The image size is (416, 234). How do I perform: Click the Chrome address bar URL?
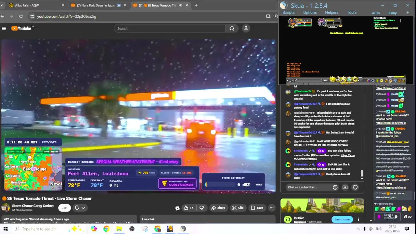[x=67, y=16]
